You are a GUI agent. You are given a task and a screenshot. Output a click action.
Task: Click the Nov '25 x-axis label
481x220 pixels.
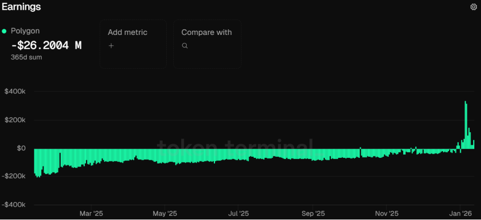pyautogui.click(x=387, y=213)
